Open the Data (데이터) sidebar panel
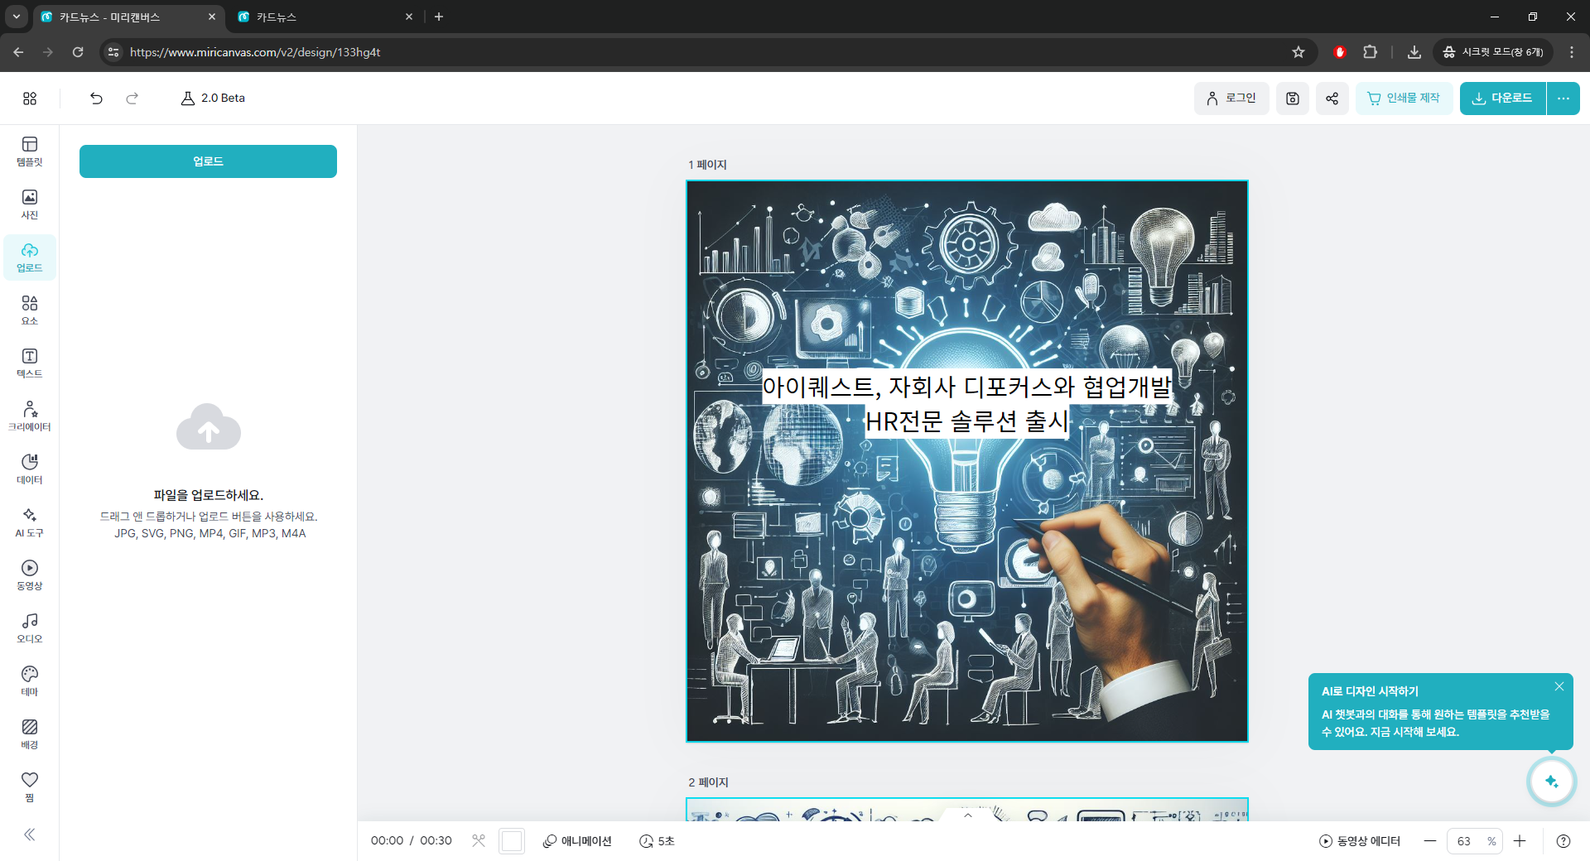1590x861 pixels. point(30,469)
